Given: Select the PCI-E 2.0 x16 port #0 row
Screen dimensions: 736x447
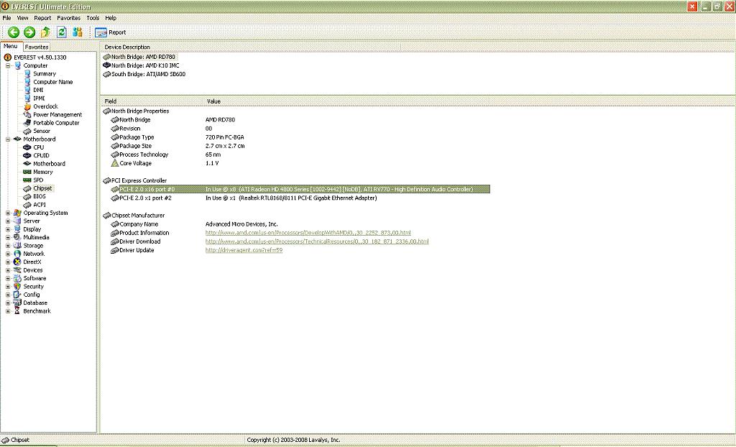Looking at the screenshot, I should (x=300, y=189).
